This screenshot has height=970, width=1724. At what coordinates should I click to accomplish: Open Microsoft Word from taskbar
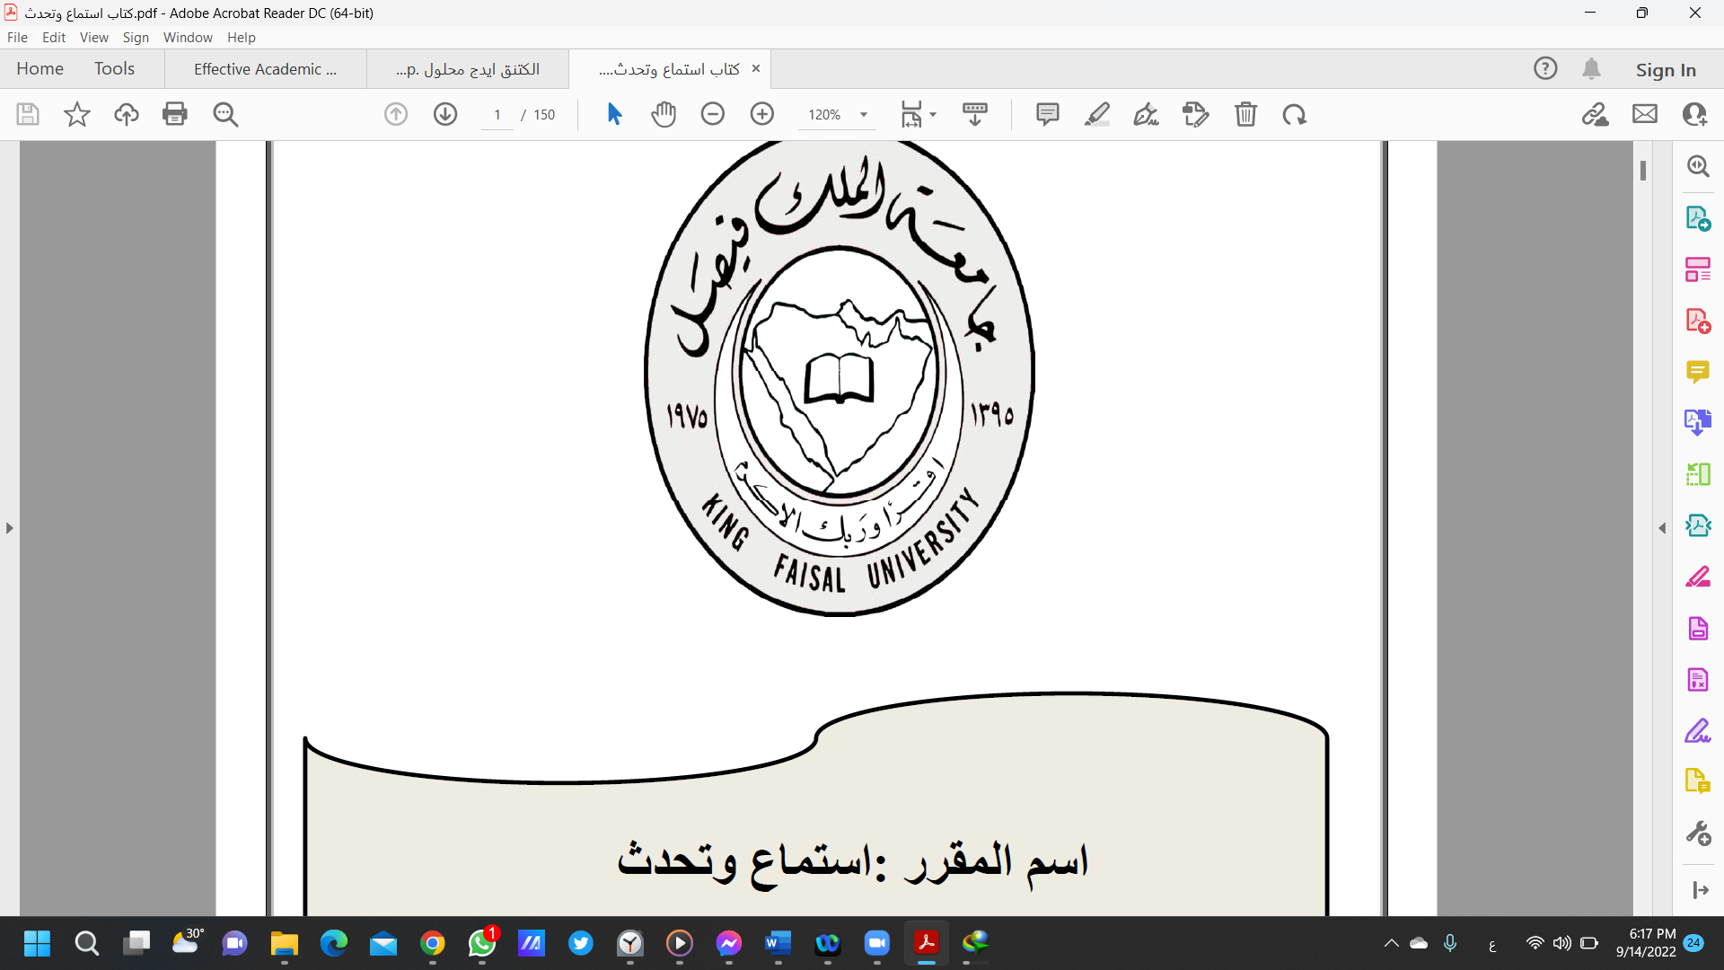click(x=778, y=943)
